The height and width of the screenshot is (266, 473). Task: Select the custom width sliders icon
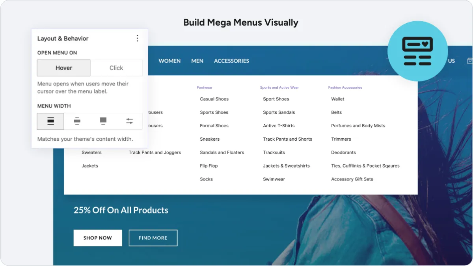click(x=129, y=121)
